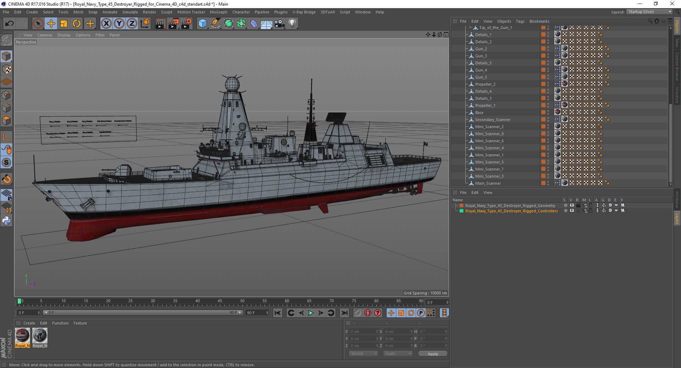681x368 pixels.
Task: Click the Floor environment icon
Action: pos(266,24)
